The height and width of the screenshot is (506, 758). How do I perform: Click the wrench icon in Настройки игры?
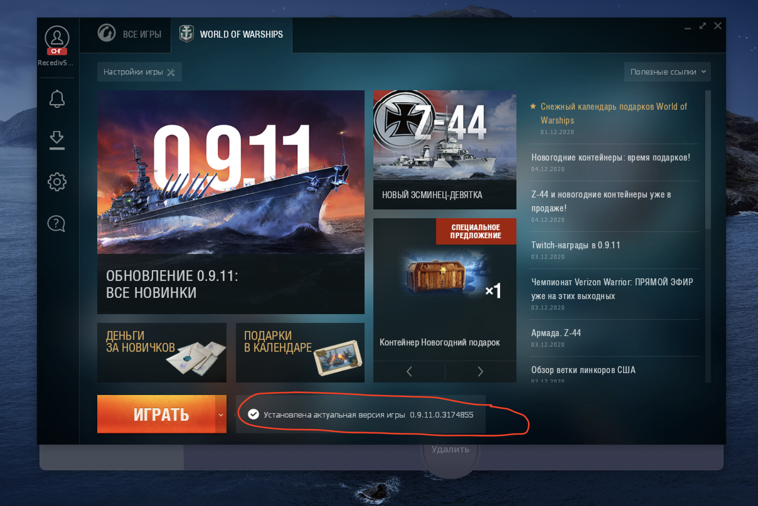pyautogui.click(x=171, y=72)
